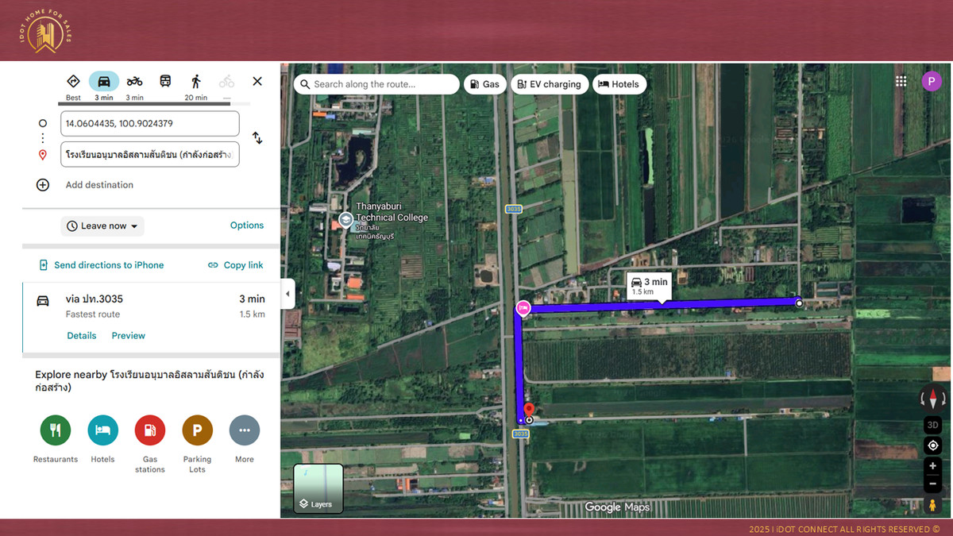Zoom in on the map
The height and width of the screenshot is (536, 953).
[x=933, y=466]
